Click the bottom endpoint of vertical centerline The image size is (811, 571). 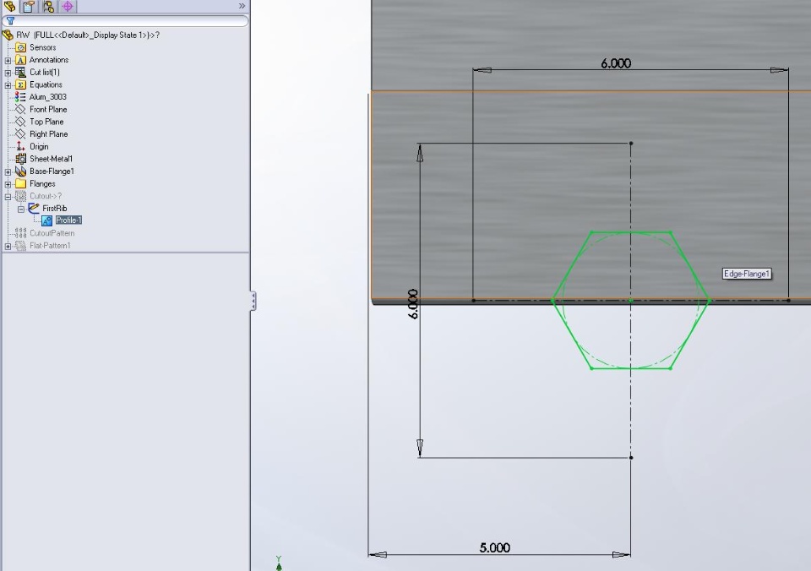tap(630, 457)
